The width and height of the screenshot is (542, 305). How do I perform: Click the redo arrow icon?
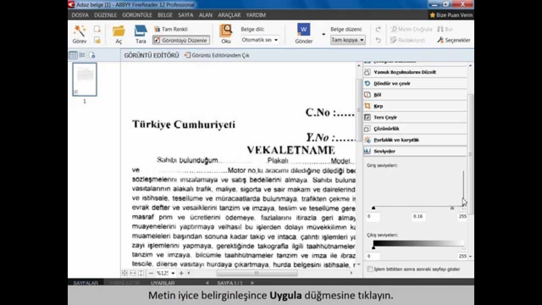(378, 29)
